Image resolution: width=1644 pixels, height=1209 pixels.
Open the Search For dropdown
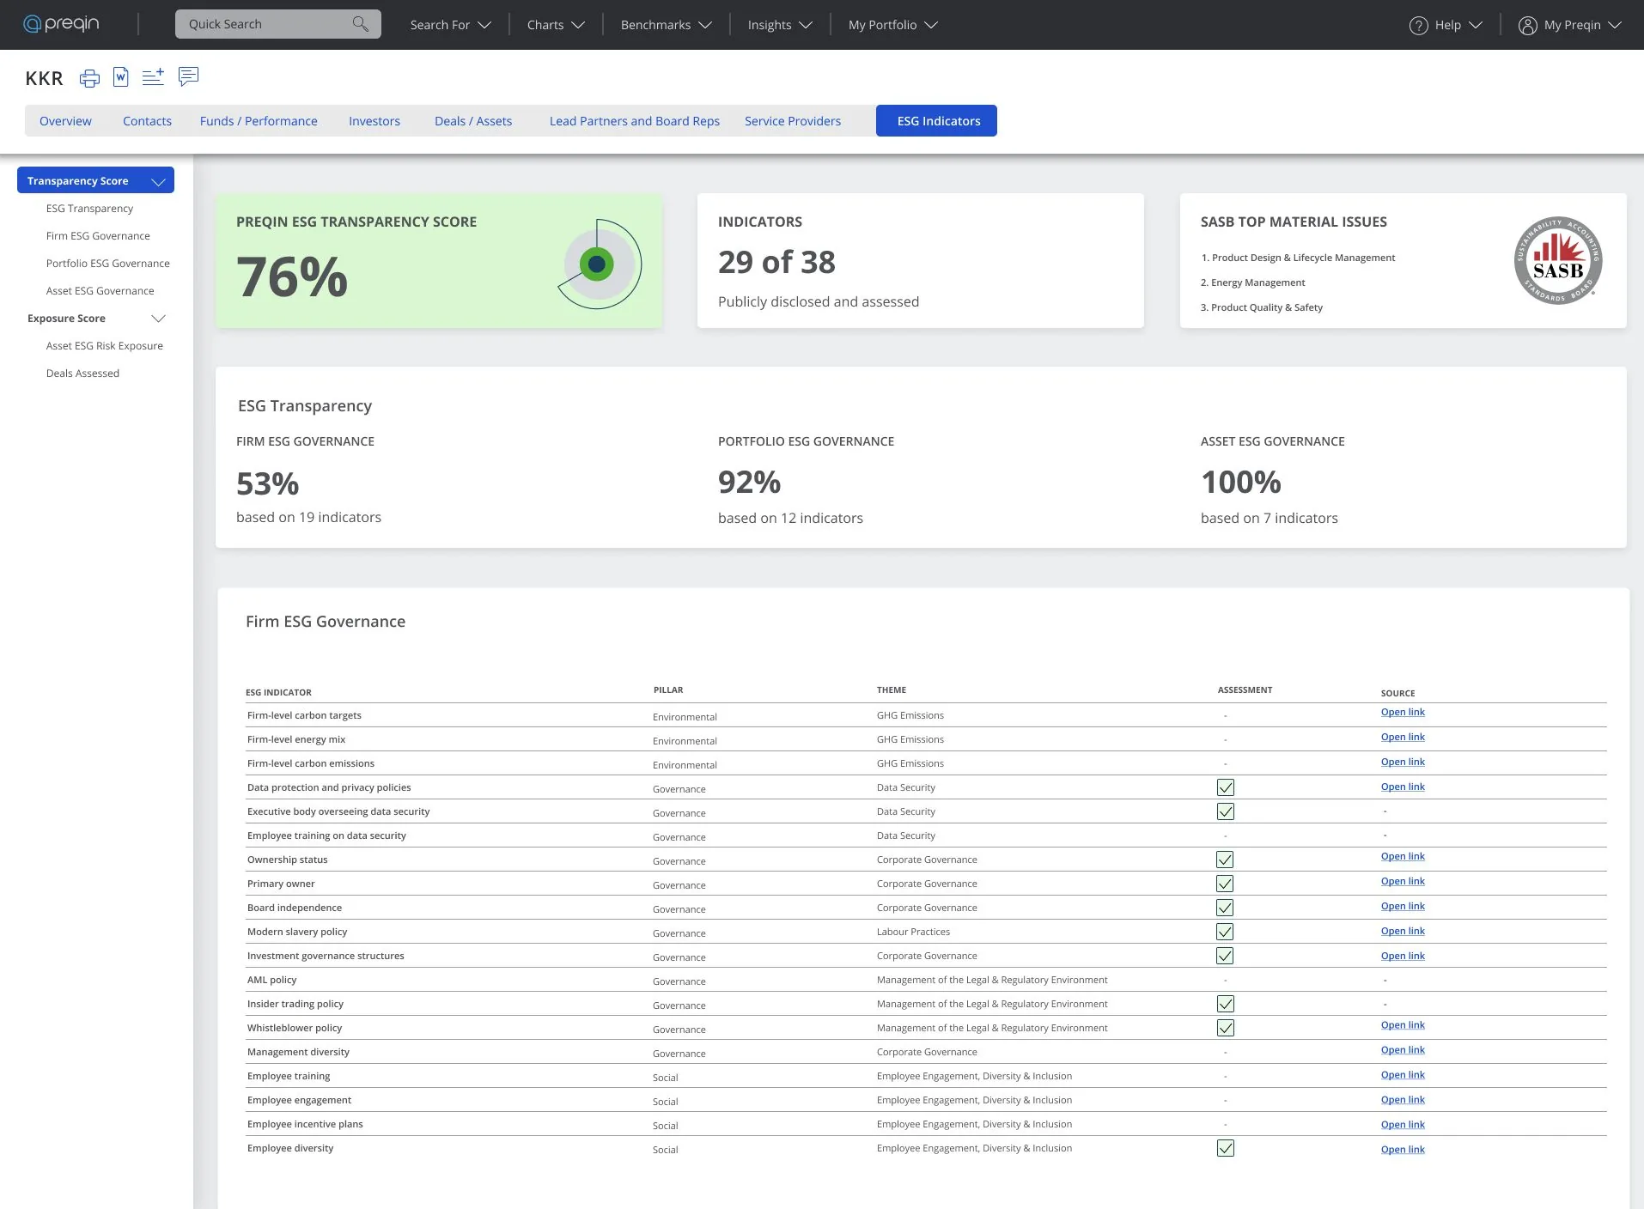coord(450,25)
